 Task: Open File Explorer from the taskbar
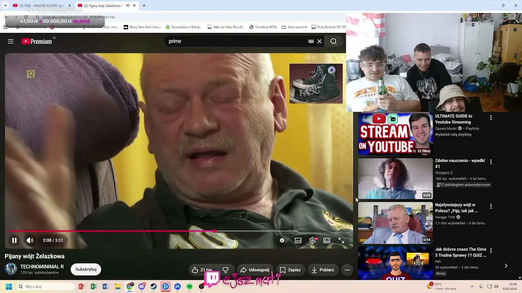tap(117, 286)
